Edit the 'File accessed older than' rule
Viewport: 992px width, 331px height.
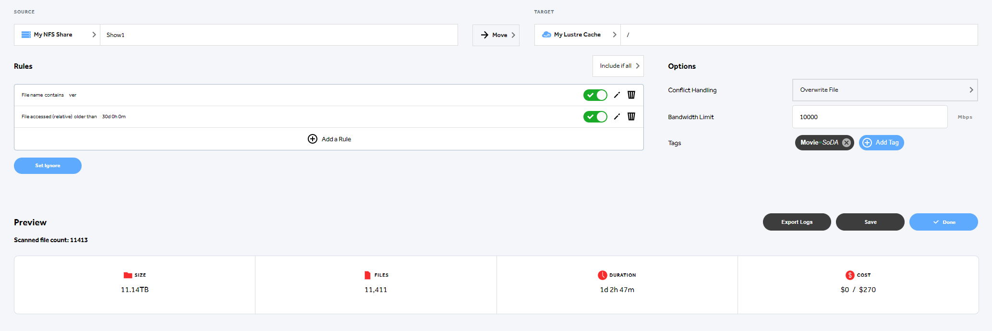(617, 117)
